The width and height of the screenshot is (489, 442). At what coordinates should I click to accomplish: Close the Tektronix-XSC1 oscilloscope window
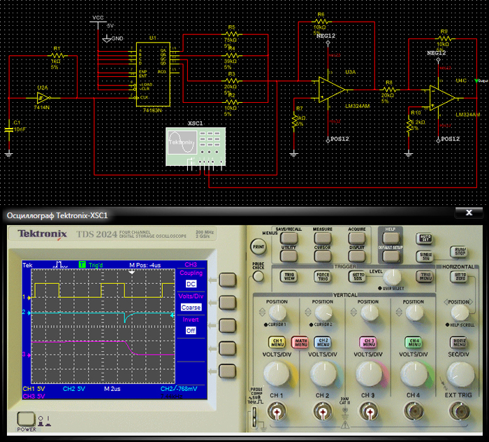(x=469, y=213)
